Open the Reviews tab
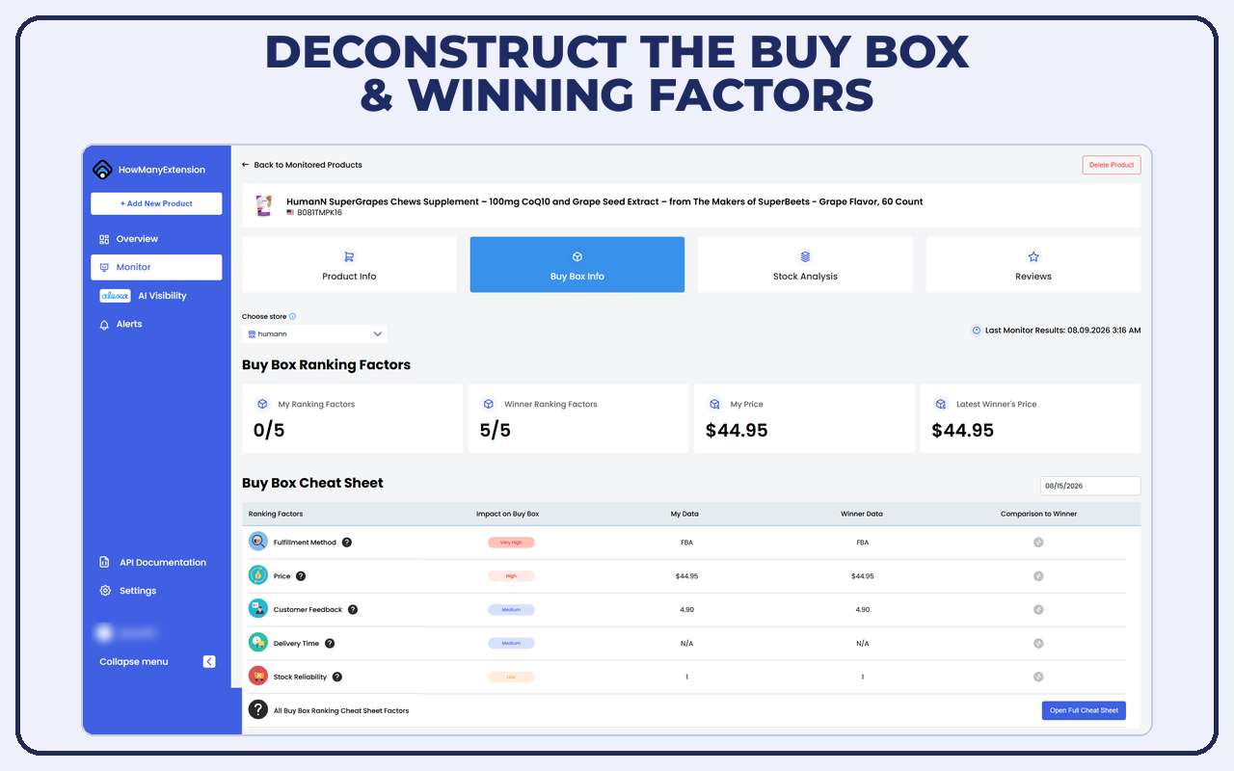 coord(1033,265)
